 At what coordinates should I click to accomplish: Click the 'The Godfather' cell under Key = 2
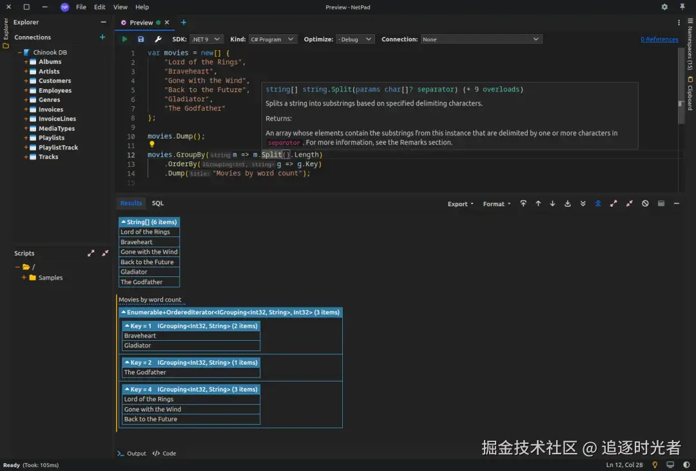coord(191,372)
